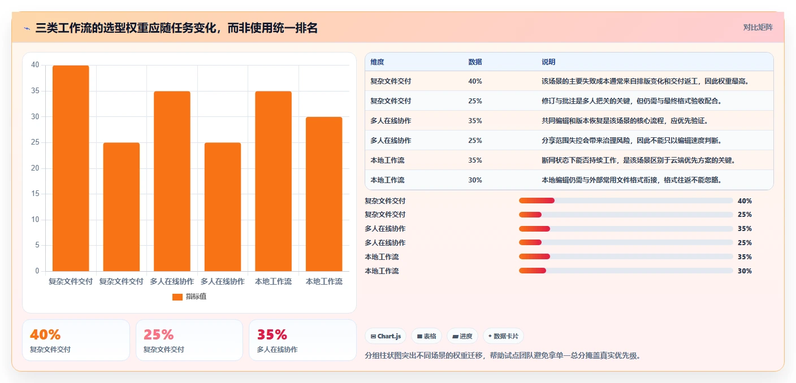Click the 本地工作流 bar reaching 35
This screenshot has height=383, width=796.
[x=273, y=181]
